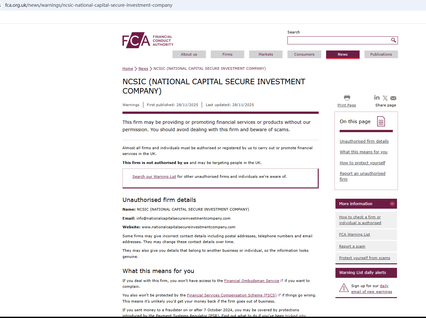Open the News menu
The image size is (426, 318).
click(343, 54)
